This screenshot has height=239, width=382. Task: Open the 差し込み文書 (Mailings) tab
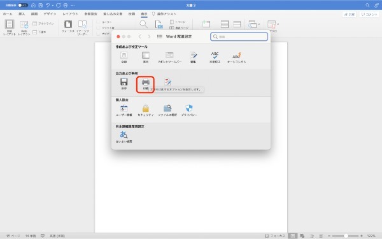coord(113,14)
